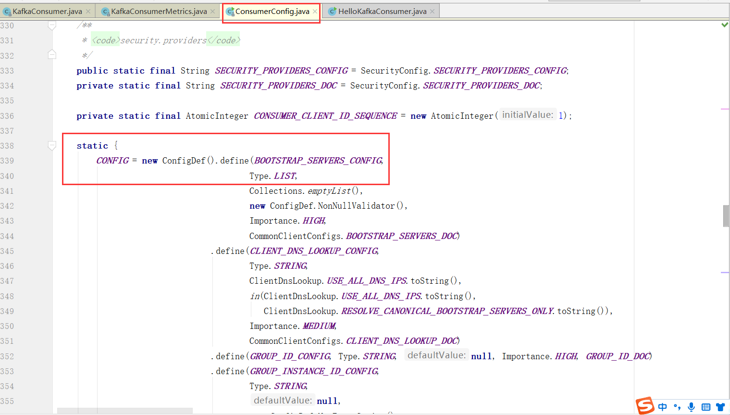
Task: Click the class file icon on KafkaConsumer.java tab
Action: click(7, 12)
